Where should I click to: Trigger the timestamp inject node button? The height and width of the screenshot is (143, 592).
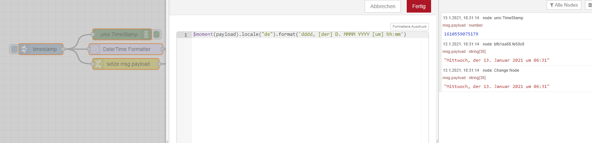point(14,49)
